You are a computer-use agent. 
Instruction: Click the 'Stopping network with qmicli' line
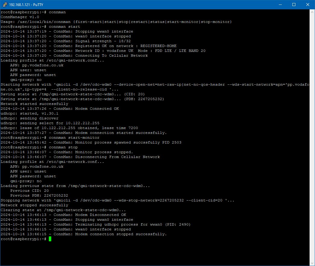118,200
